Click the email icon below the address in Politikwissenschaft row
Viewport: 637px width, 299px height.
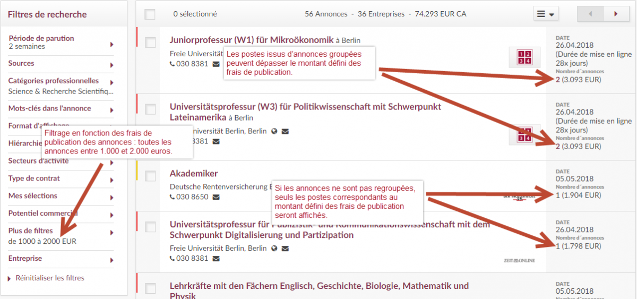coord(216,141)
